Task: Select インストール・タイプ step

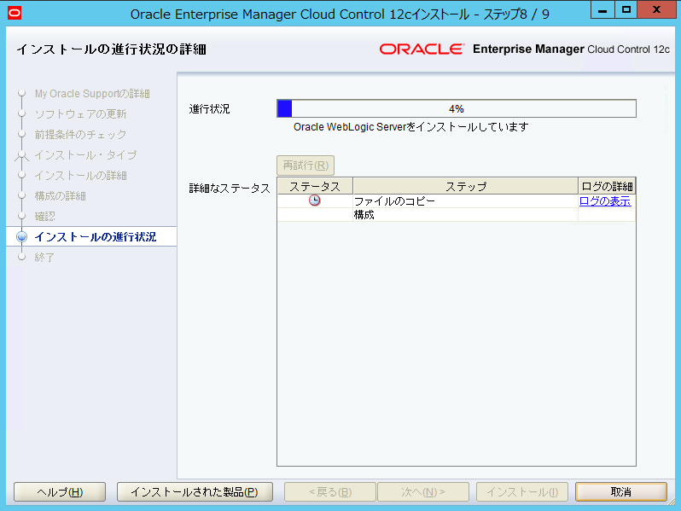Action: tap(84, 154)
